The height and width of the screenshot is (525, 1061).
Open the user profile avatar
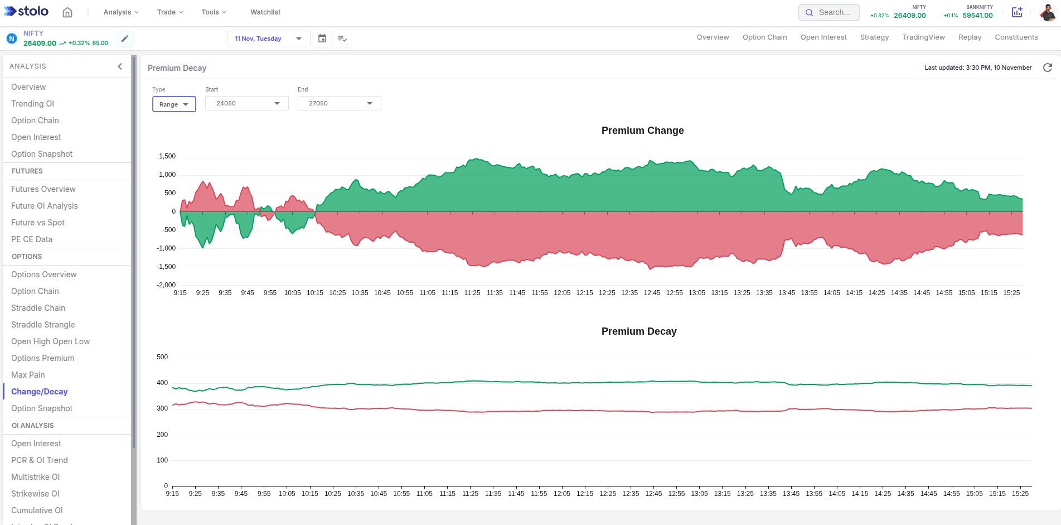1048,12
